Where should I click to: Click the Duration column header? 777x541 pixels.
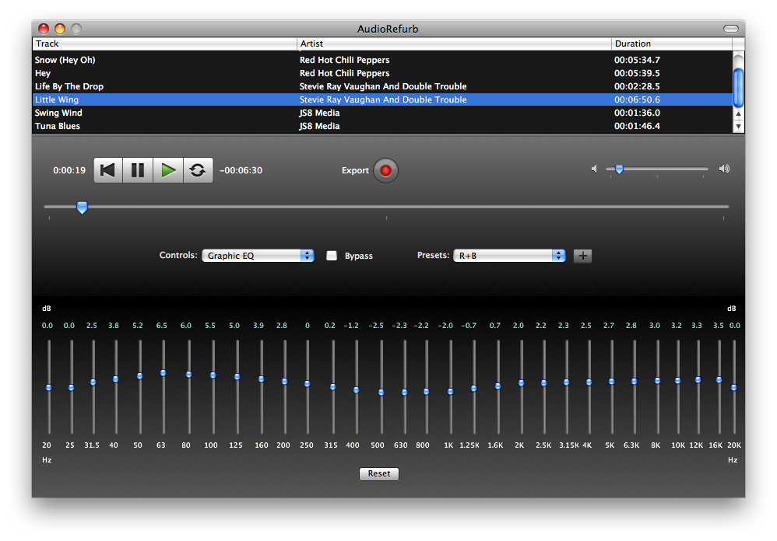point(672,44)
